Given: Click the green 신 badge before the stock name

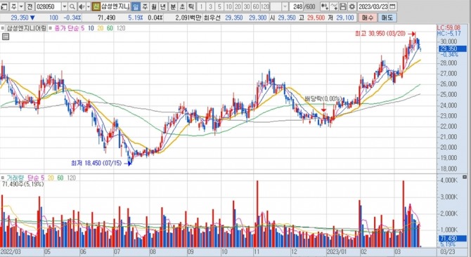Looking at the screenshot, I should pos(96,6).
